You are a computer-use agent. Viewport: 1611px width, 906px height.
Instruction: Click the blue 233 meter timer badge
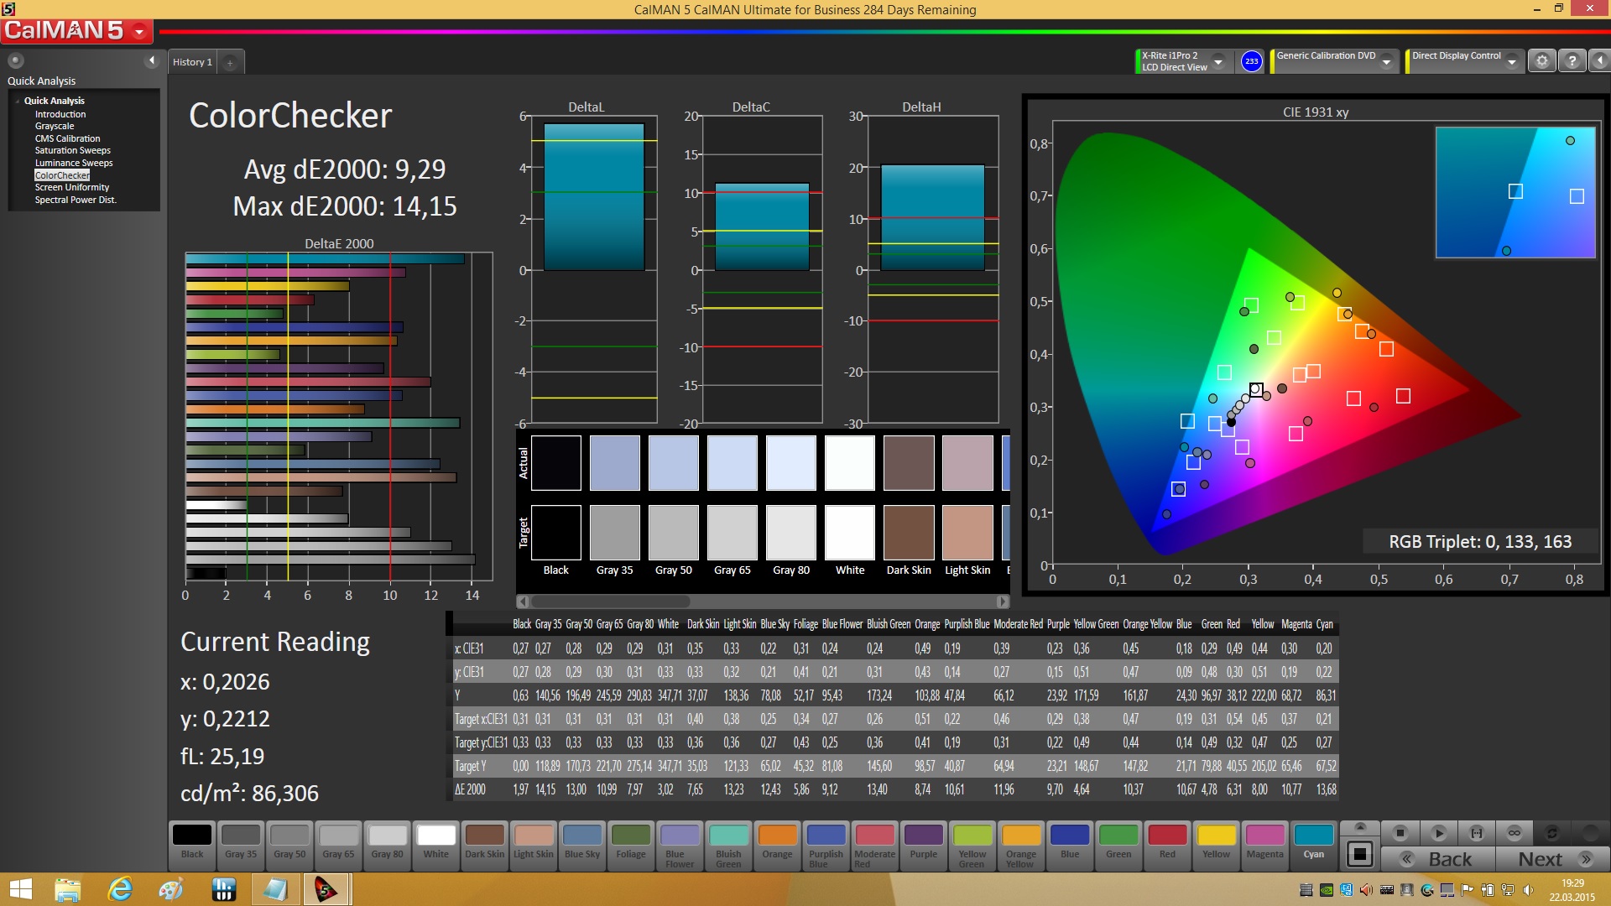click(1251, 61)
